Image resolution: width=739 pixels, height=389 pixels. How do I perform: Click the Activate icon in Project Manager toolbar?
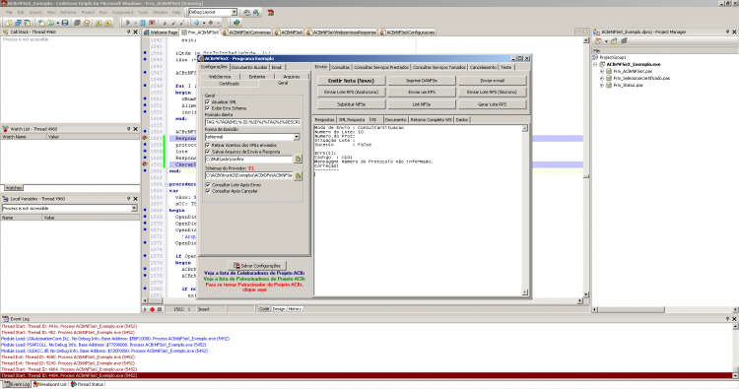pyautogui.click(x=598, y=41)
